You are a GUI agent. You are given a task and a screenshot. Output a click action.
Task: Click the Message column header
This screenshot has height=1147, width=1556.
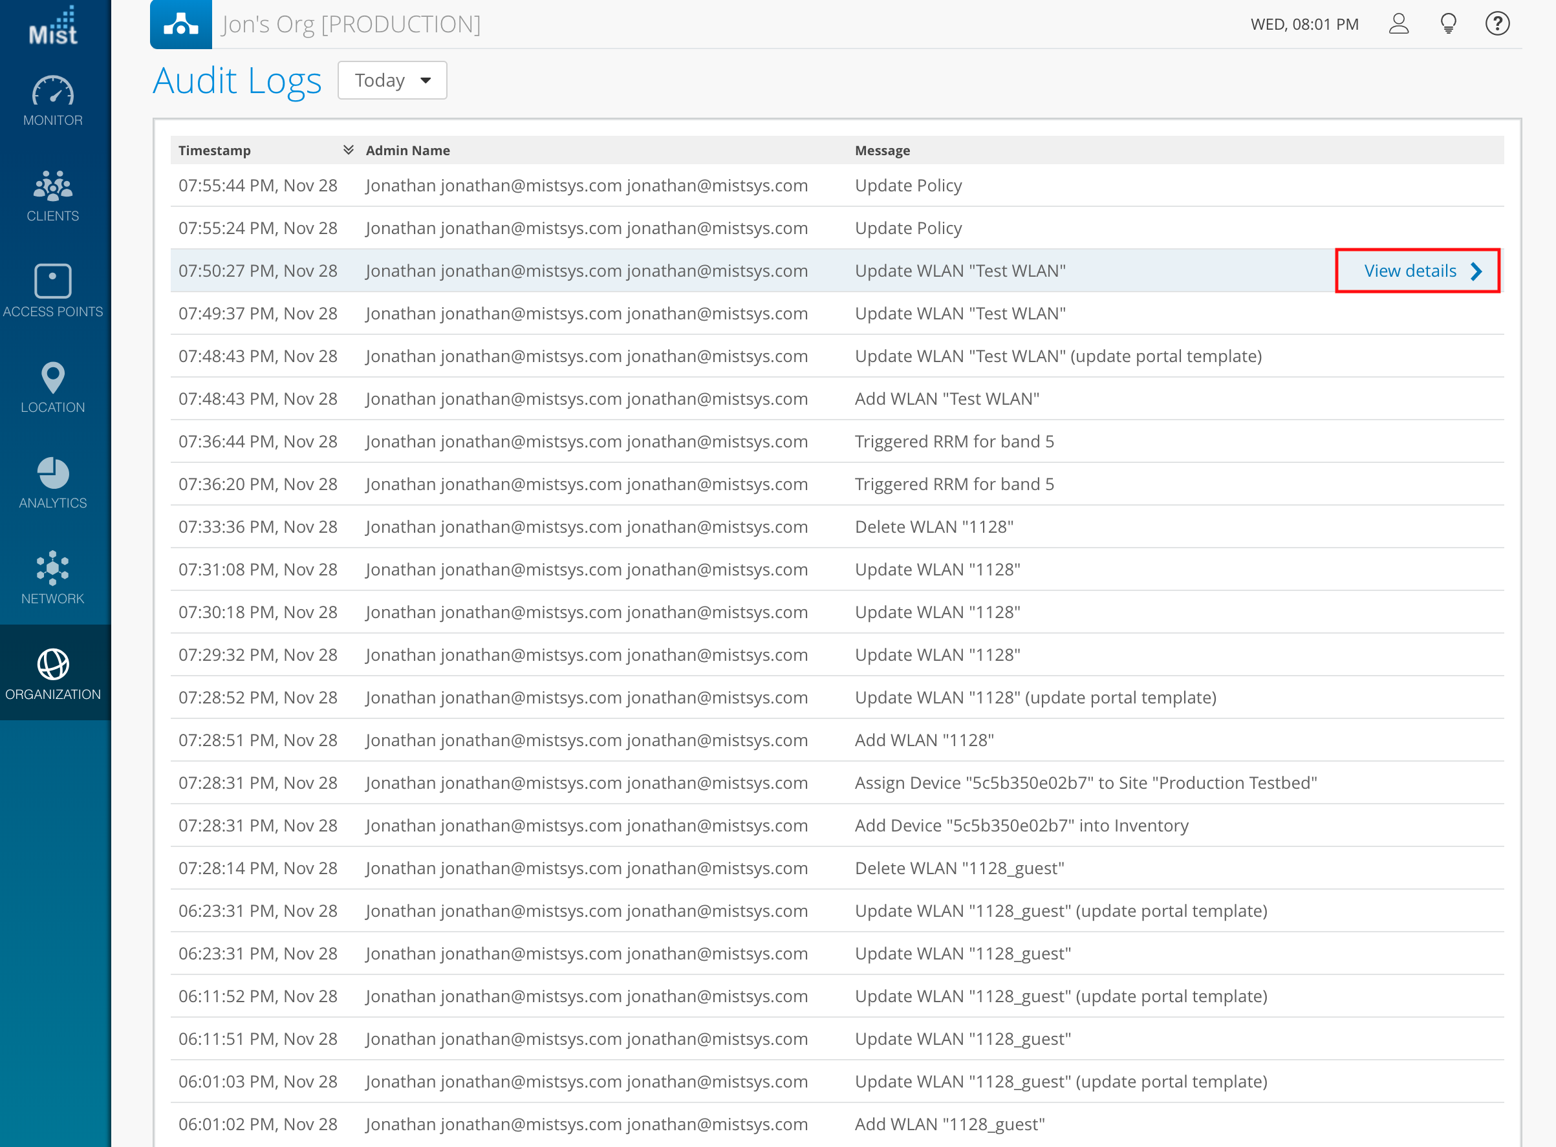click(x=882, y=151)
